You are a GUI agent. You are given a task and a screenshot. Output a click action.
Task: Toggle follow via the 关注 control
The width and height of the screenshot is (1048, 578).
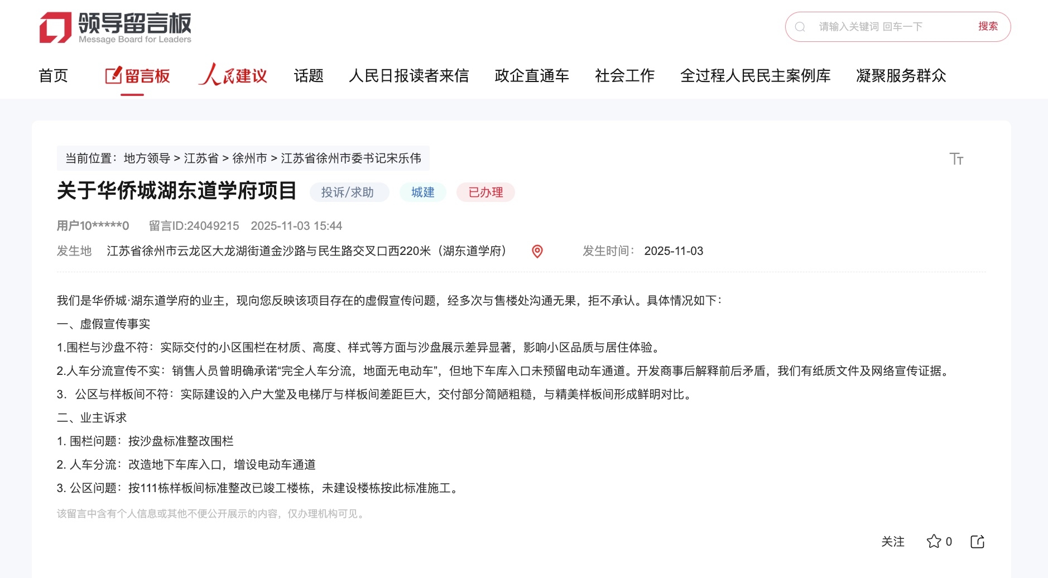[x=893, y=541]
